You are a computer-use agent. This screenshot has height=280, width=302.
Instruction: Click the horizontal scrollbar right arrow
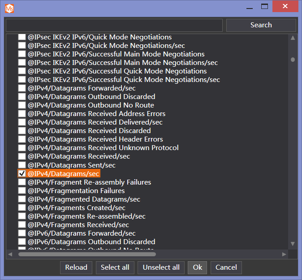pyautogui.click(x=284, y=254)
